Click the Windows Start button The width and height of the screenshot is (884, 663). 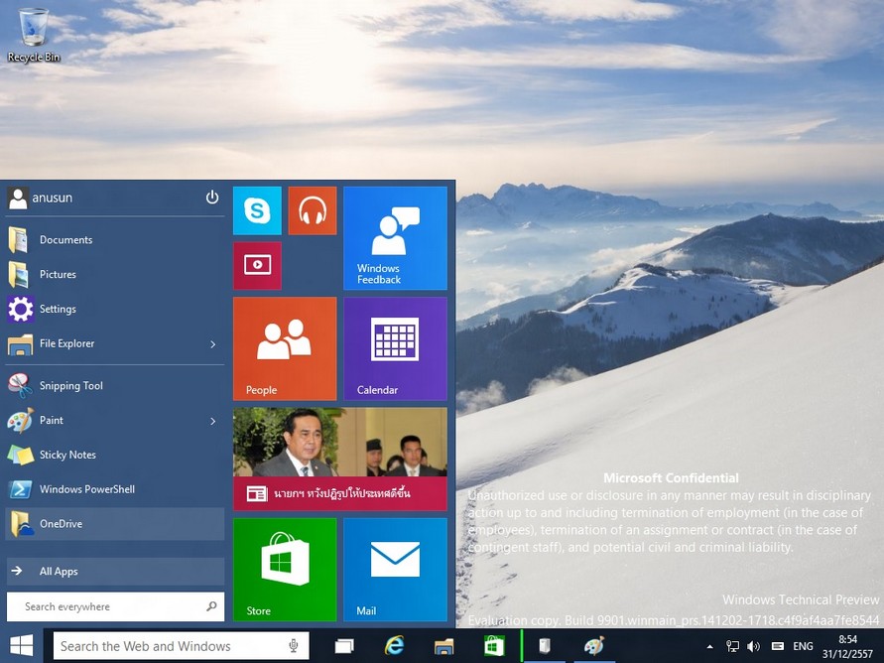(22, 645)
